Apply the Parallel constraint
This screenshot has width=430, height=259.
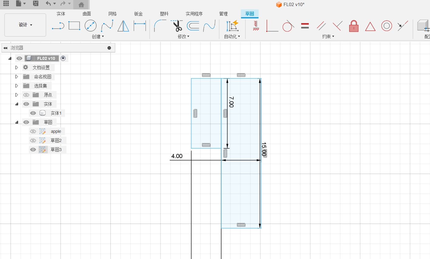[321, 26]
